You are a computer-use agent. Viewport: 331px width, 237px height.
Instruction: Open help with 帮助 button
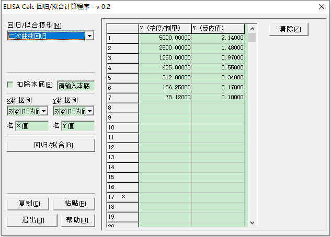[78, 220]
